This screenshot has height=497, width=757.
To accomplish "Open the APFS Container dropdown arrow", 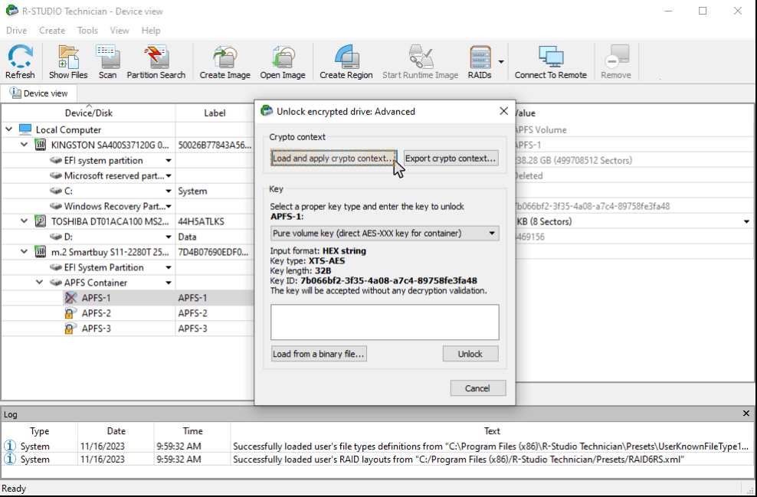I will 169,283.
